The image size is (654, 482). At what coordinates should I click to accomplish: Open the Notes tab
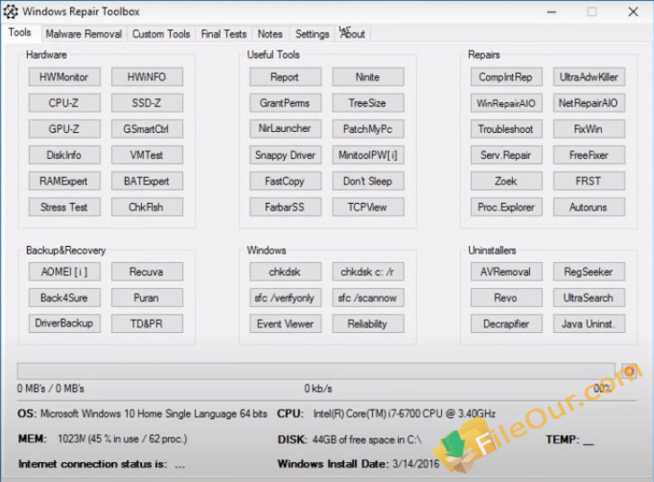pyautogui.click(x=270, y=34)
